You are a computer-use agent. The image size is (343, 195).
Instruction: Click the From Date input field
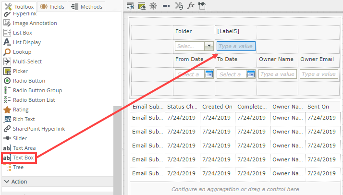coord(190,74)
